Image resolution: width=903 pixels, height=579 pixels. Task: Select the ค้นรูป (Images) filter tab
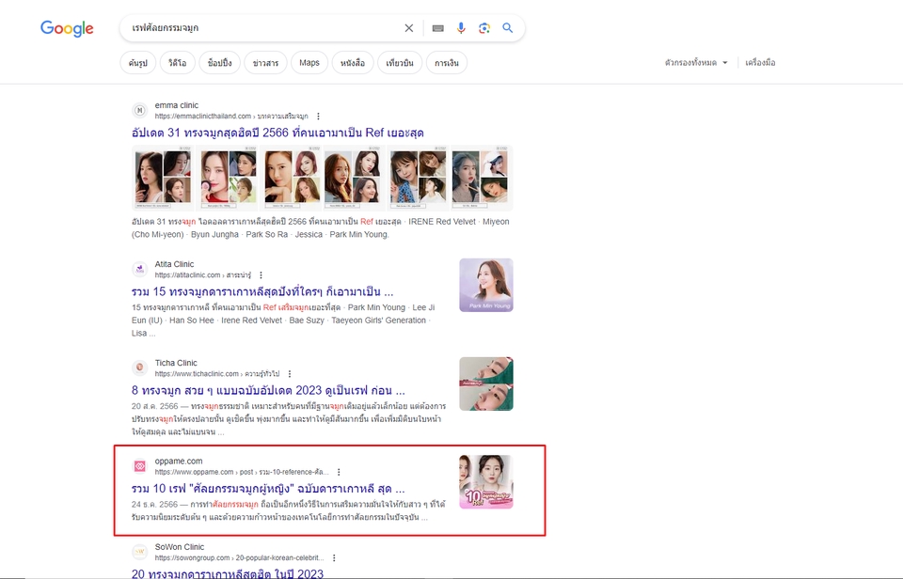[138, 63]
